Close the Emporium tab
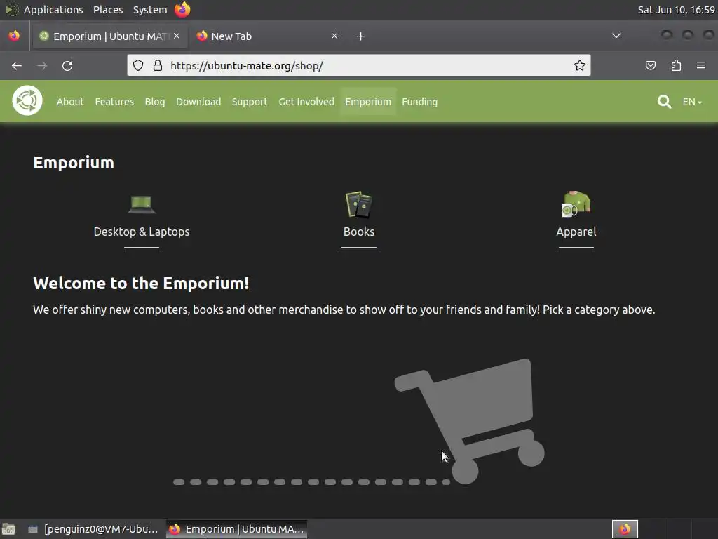This screenshot has width=718, height=539. (x=177, y=36)
